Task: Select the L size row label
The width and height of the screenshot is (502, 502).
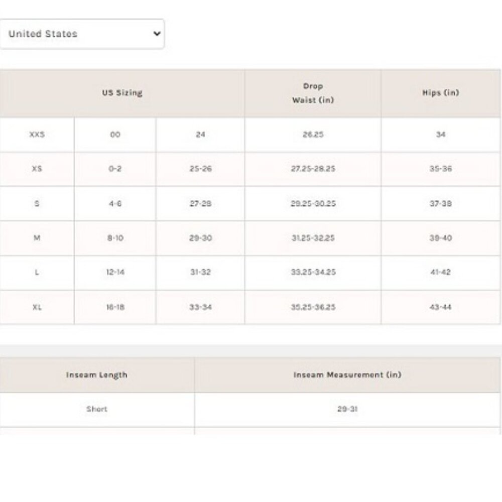Action: pyautogui.click(x=37, y=273)
